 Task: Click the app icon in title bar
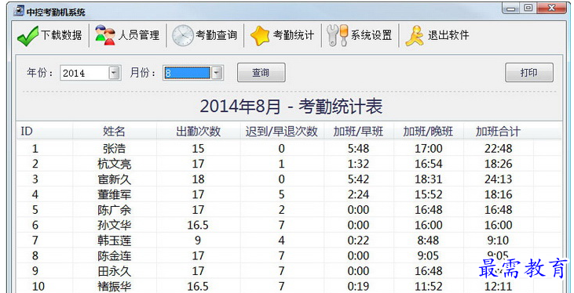coord(18,11)
